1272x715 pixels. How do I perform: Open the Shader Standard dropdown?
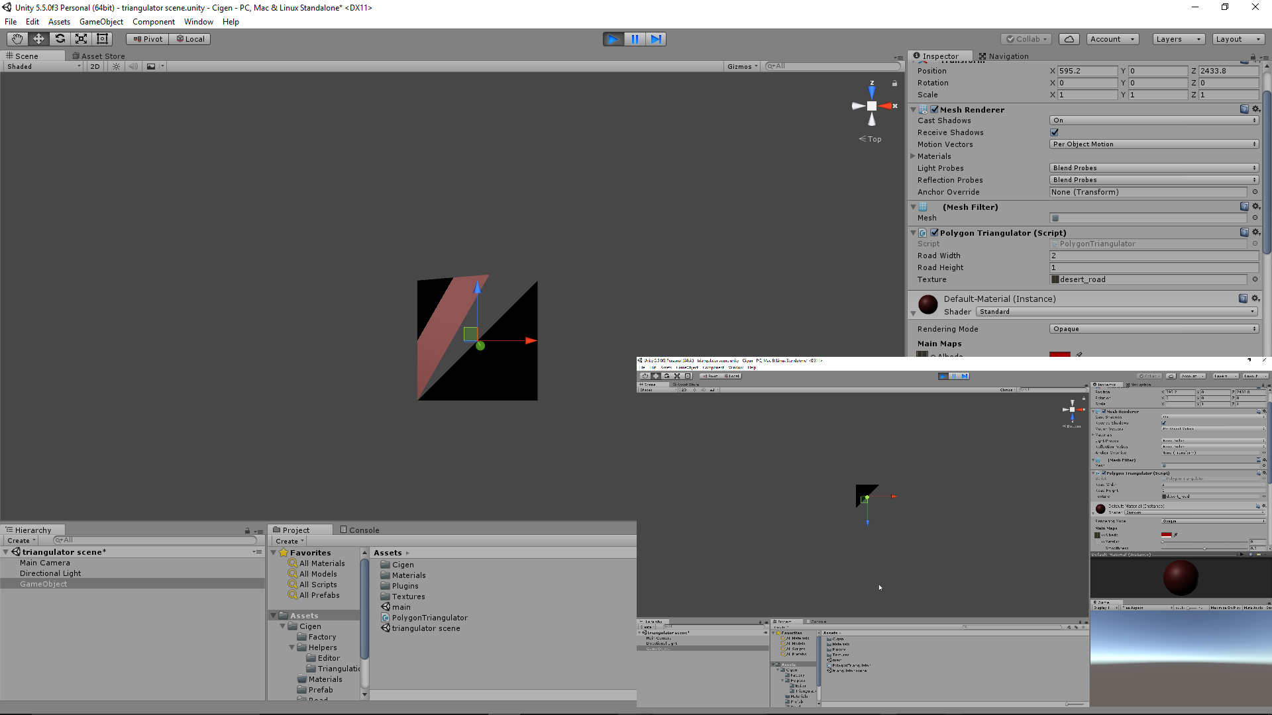pyautogui.click(x=1116, y=312)
